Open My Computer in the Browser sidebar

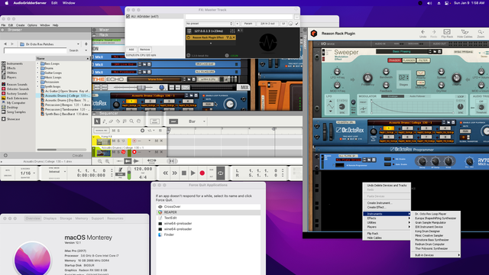coord(16,103)
